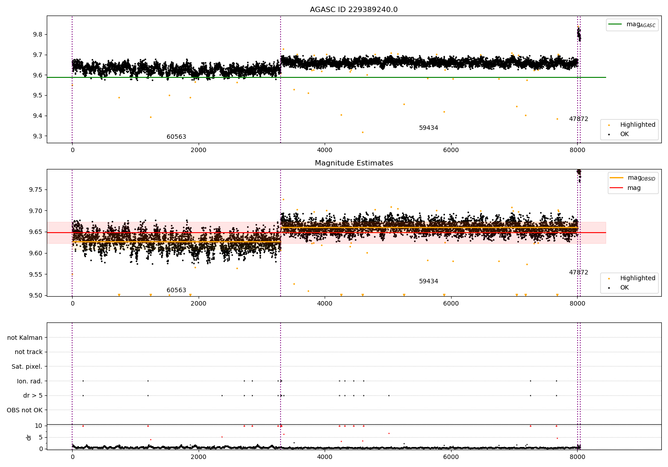Click the 'Sat. pixel.' row label

pyautogui.click(x=27, y=367)
